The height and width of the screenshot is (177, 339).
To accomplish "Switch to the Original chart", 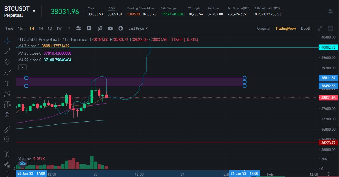I will [x=264, y=28].
